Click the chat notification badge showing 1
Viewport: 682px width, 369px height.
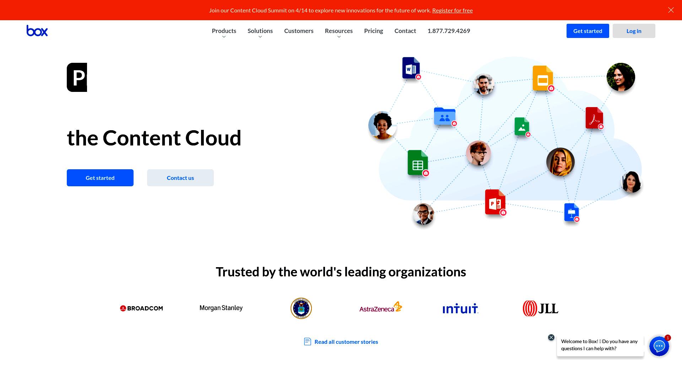click(x=668, y=338)
